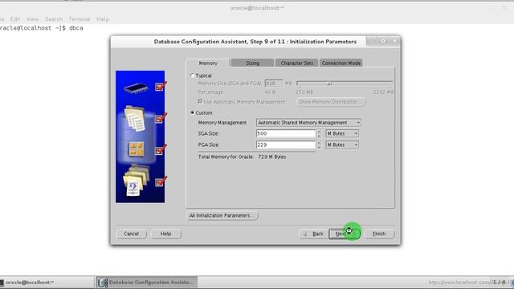Click the Total Memory for Oracle value
514x289 pixels.
pyautogui.click(x=271, y=157)
